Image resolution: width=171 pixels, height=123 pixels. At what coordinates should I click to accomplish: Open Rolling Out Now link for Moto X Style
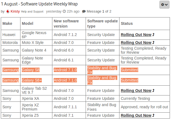tap(136, 43)
